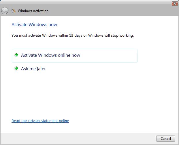Open the privacy statement online link
The image size is (179, 145).
(40, 121)
